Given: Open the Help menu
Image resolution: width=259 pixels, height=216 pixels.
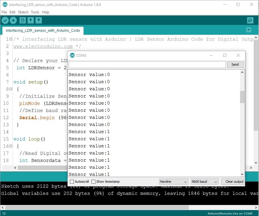Looking at the screenshot, I should pos(45,12).
